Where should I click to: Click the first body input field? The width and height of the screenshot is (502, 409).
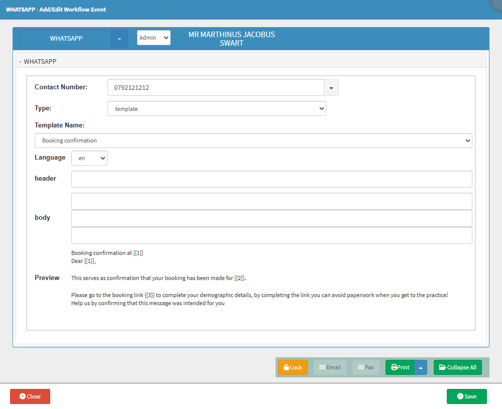click(x=272, y=201)
